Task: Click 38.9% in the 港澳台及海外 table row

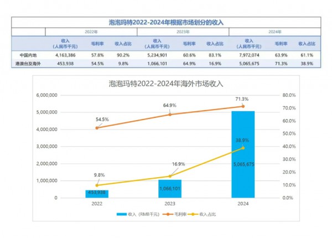Action: (307, 64)
